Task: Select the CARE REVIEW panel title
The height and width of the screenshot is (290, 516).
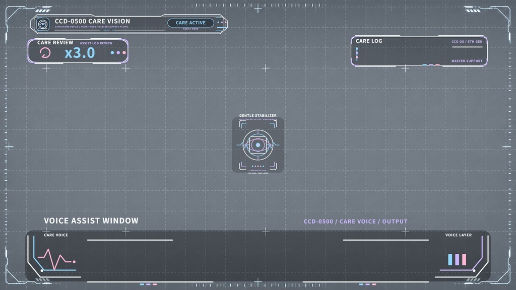Action: [55, 42]
